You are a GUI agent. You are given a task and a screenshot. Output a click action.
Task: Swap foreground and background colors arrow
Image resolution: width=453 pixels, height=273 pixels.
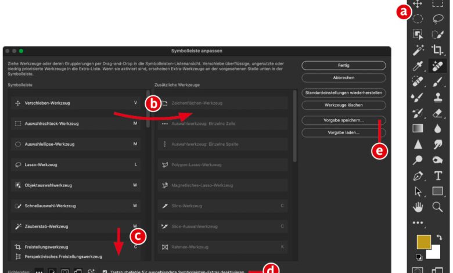click(x=440, y=238)
